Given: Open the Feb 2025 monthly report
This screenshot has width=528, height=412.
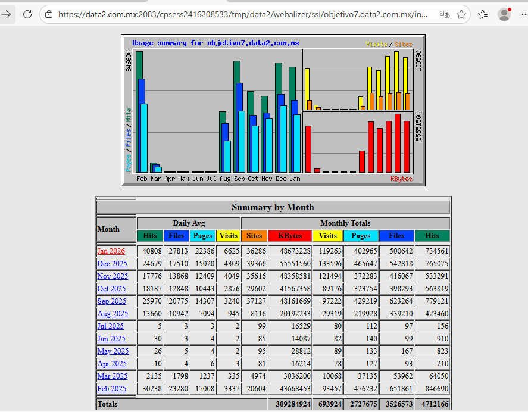Looking at the screenshot, I should (x=112, y=389).
